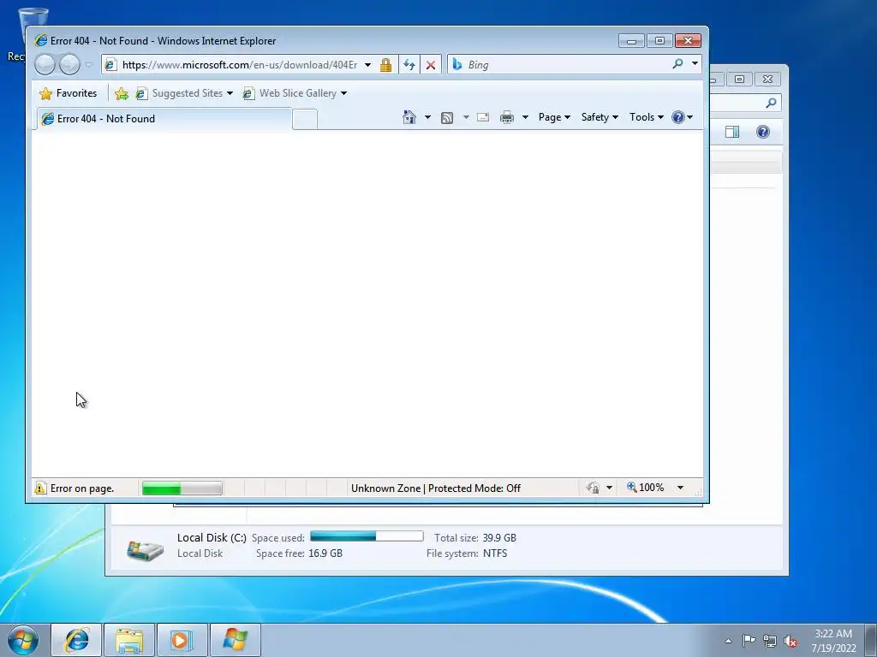
Task: Open the search provider dropdown arrow
Action: (695, 63)
